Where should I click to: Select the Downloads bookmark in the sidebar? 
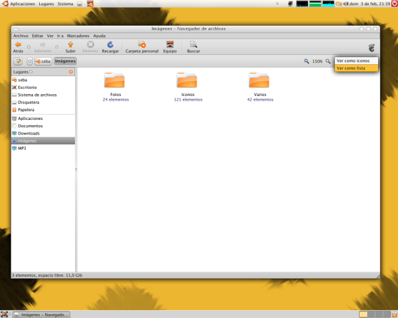(x=29, y=133)
